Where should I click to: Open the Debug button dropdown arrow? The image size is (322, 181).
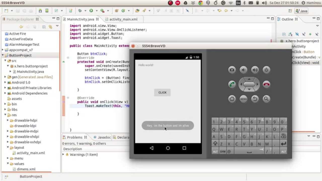(85, 11)
